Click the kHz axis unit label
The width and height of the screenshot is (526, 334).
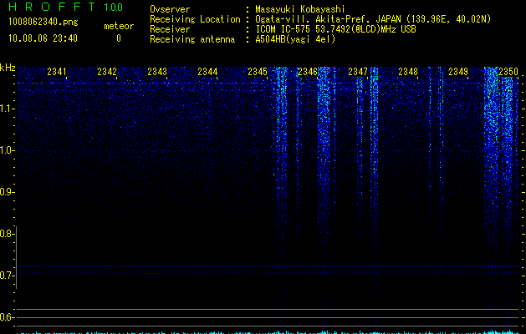coord(8,68)
